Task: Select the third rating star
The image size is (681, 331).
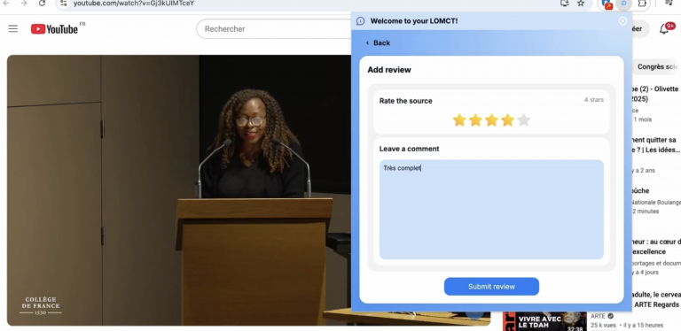Action: 491,120
